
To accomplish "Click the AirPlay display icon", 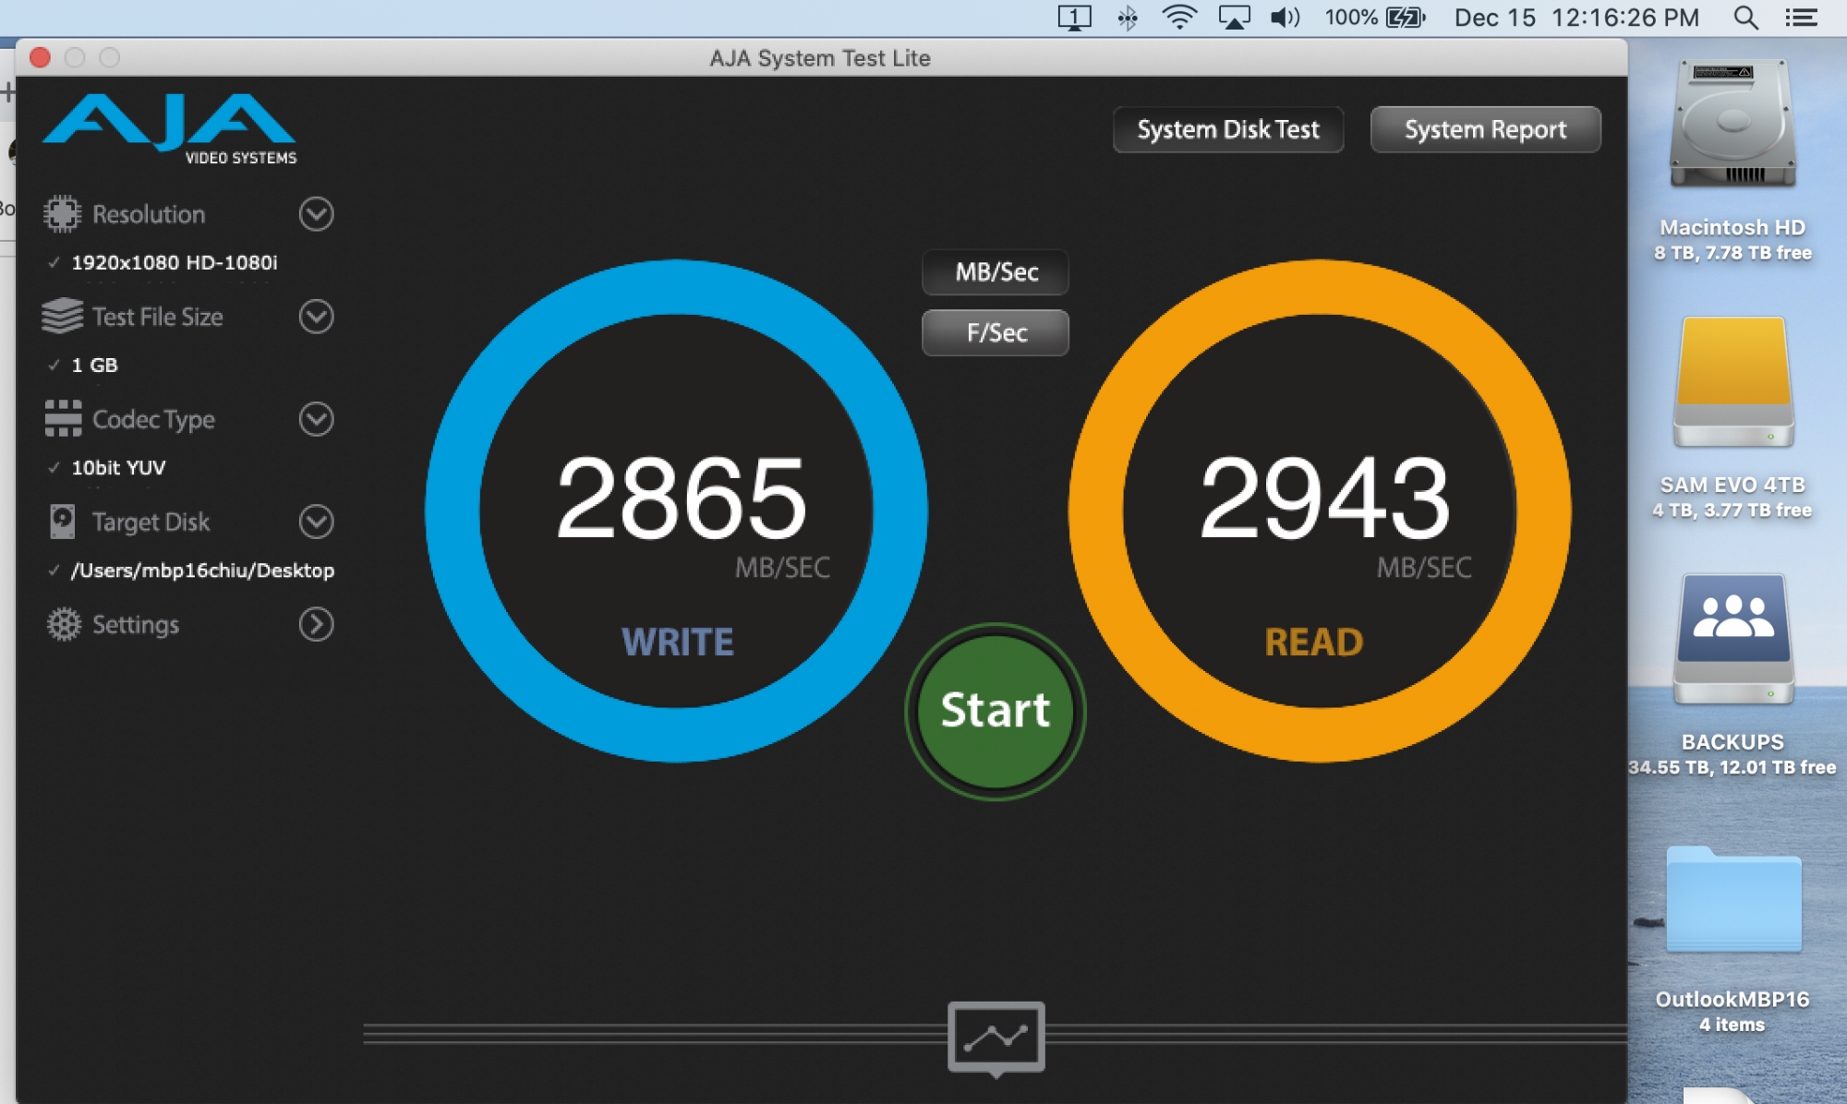I will pyautogui.click(x=1234, y=18).
